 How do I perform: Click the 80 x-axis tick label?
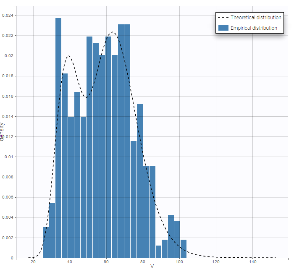tap(143, 262)
